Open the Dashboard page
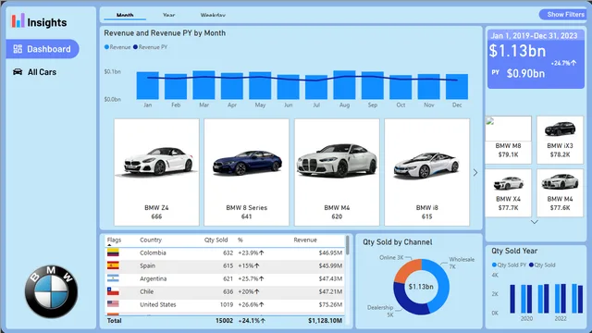The image size is (592, 333). click(43, 49)
